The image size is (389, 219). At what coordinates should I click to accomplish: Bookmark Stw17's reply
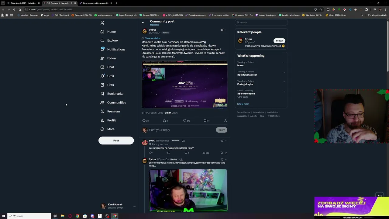[222, 153]
